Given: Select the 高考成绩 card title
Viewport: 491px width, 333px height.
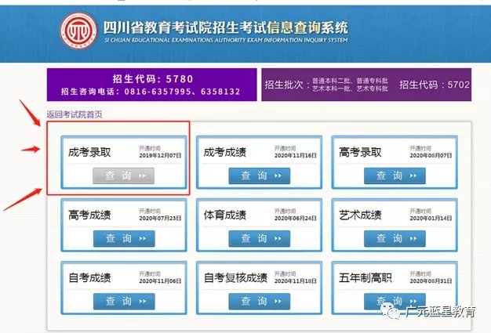Looking at the screenshot, I should coord(89,215).
